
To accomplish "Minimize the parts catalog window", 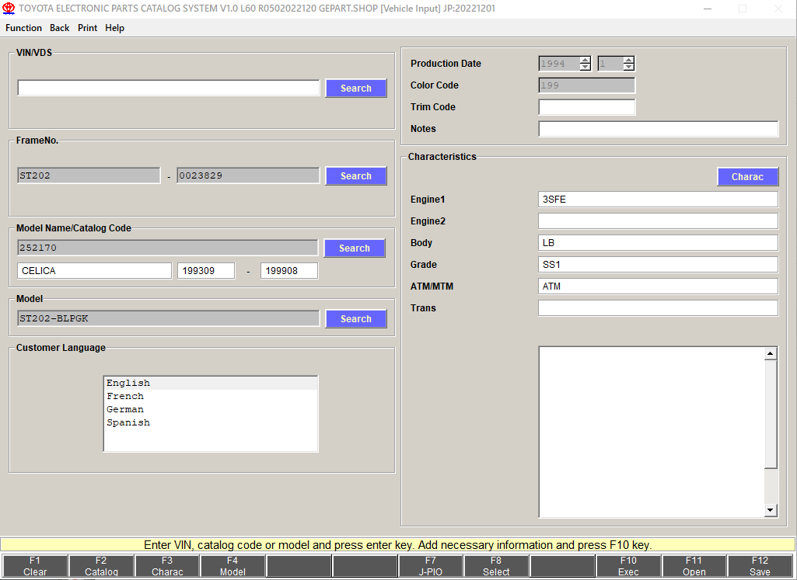I will (708, 9).
